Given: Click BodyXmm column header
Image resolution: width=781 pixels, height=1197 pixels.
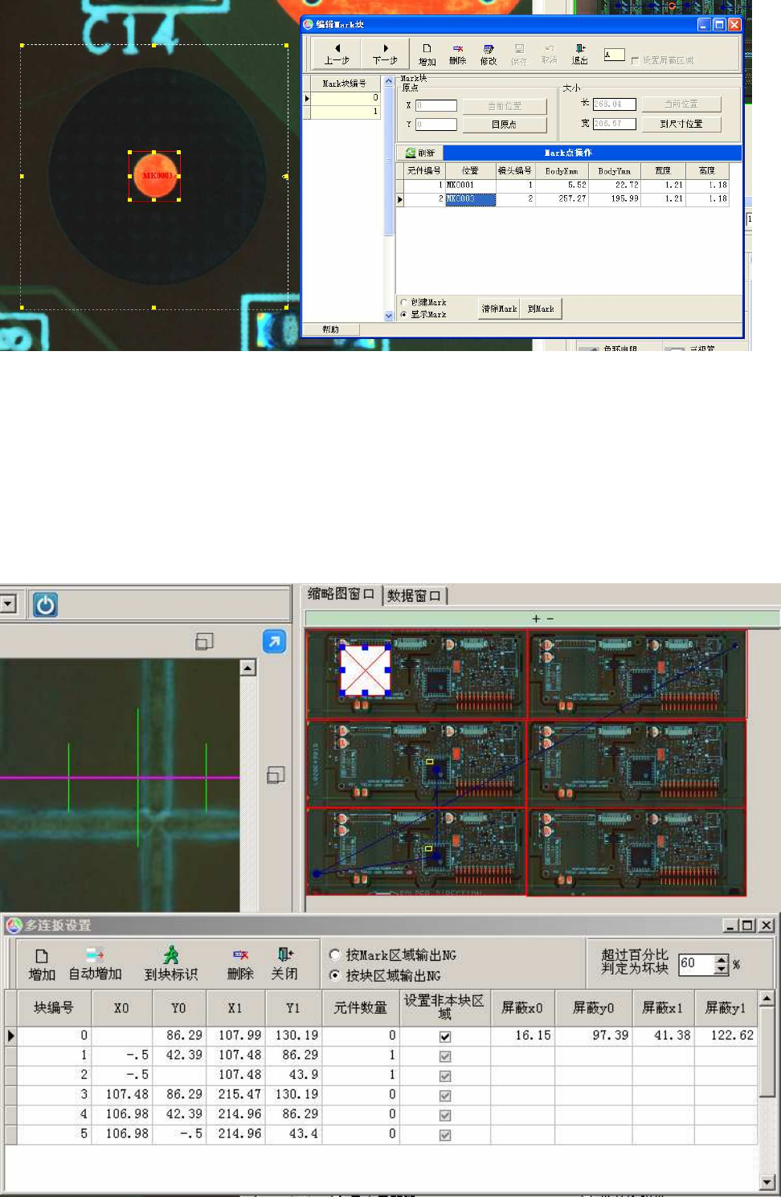Looking at the screenshot, I should click(x=562, y=170).
